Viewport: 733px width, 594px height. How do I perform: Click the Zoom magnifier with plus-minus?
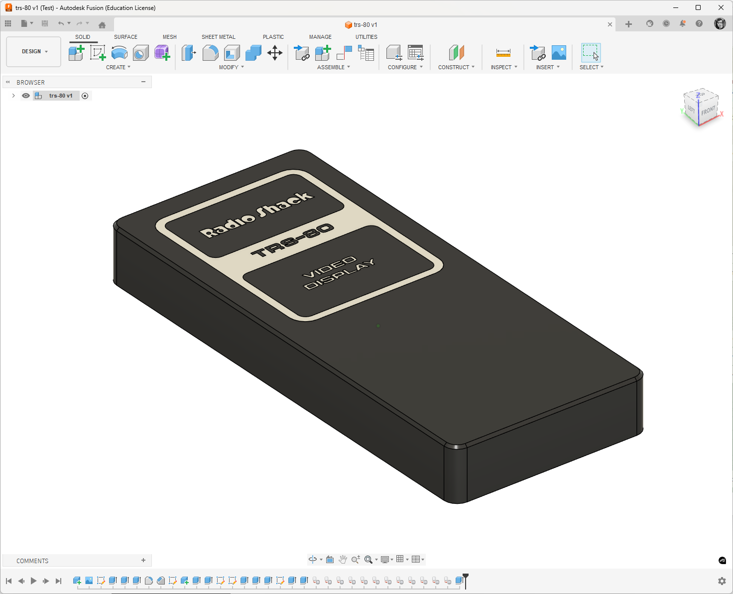pyautogui.click(x=356, y=559)
